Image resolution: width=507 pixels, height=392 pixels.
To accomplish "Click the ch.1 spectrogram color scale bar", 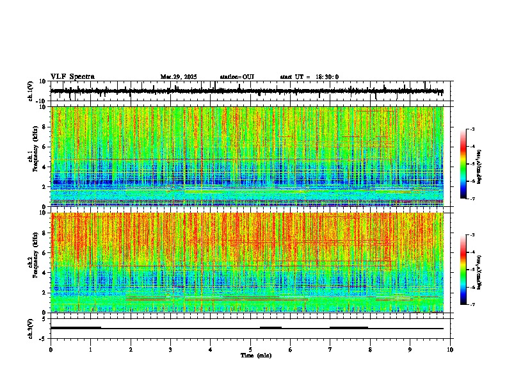I will coord(463,164).
